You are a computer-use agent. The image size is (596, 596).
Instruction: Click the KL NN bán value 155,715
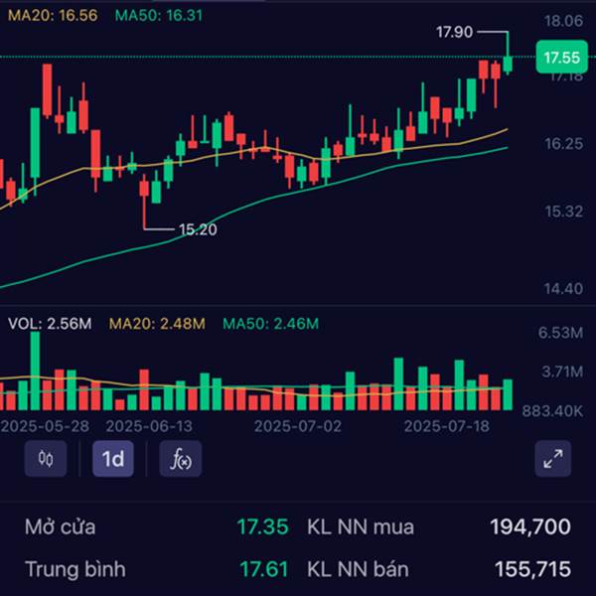532,569
